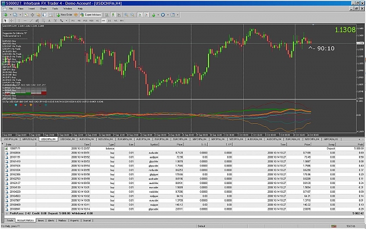The height and width of the screenshot is (229, 366).
Task: Open the News terminal tab
Action: click(41, 220)
